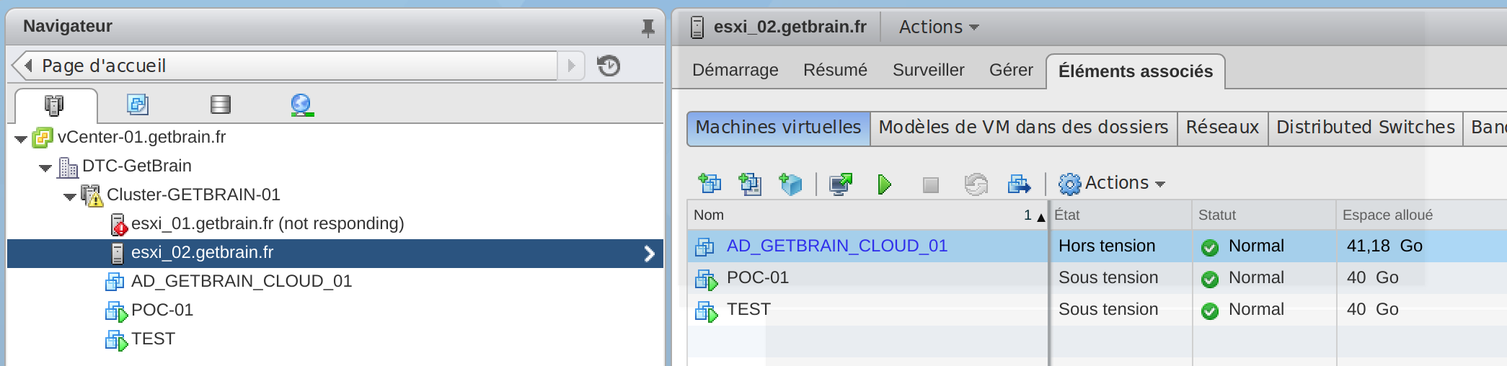Switch to VMs and Templates view icon
The image size is (1507, 366).
[x=138, y=104]
